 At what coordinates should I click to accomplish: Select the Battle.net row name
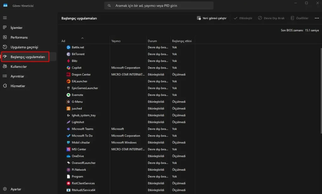78,47
